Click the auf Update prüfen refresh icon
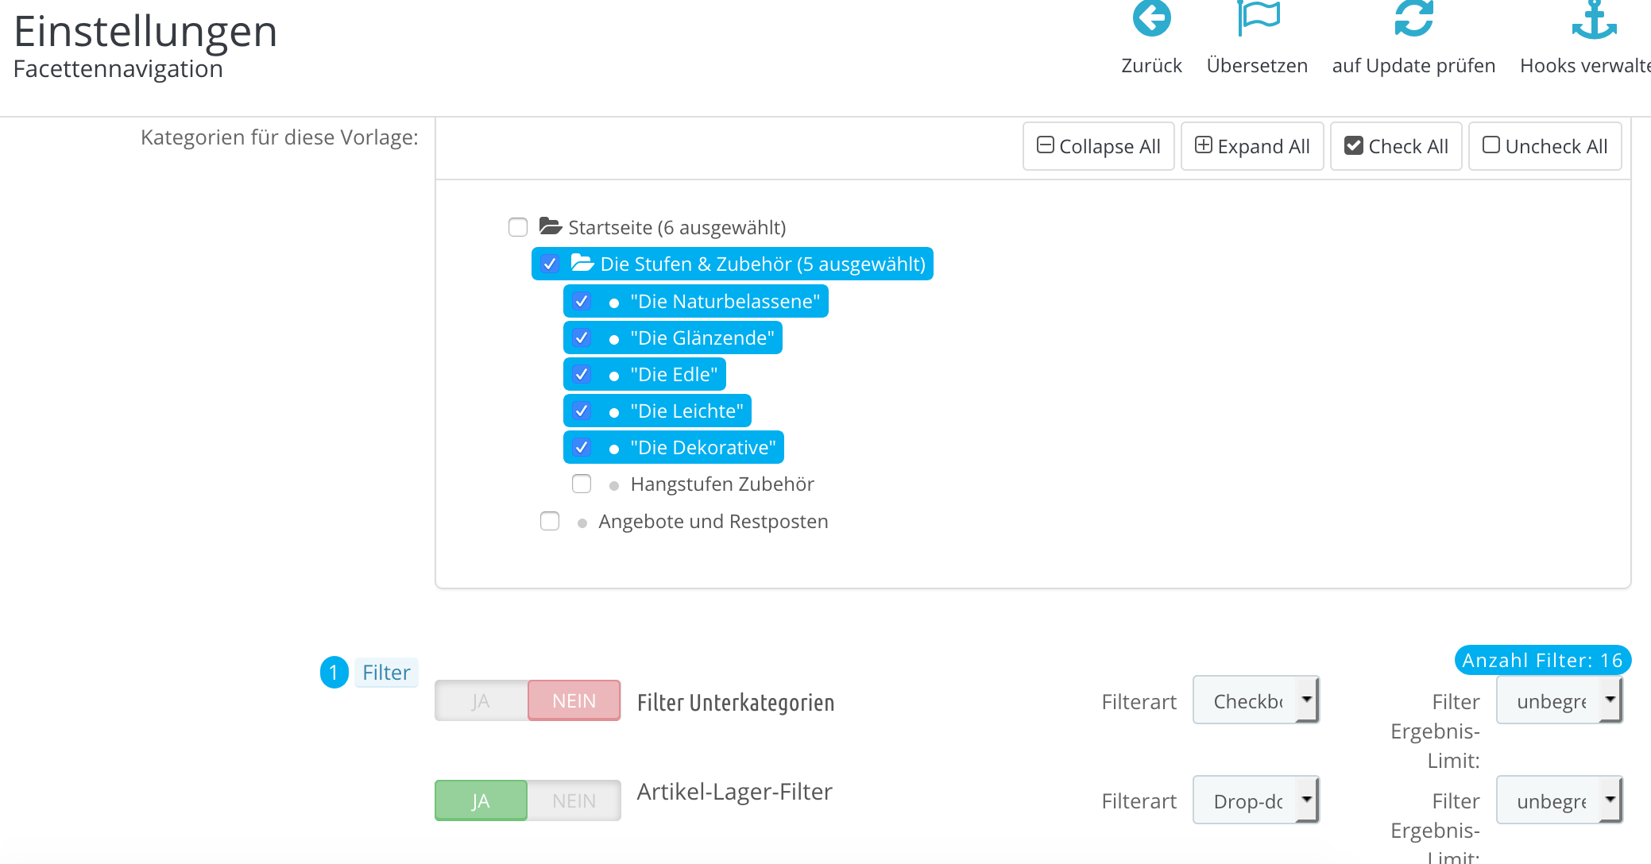Viewport: 1651px width, 864px height. coord(1413,17)
